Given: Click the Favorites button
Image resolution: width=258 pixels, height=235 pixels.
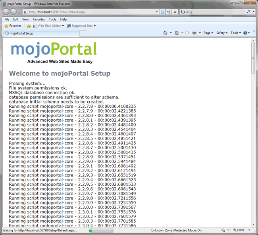Looking at the screenshot, I should (13, 26).
